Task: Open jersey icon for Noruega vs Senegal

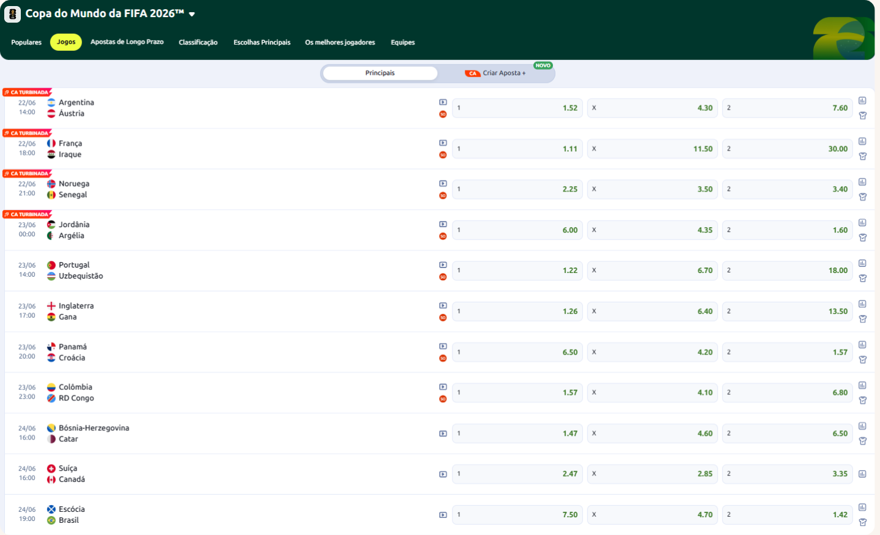Action: click(x=862, y=197)
